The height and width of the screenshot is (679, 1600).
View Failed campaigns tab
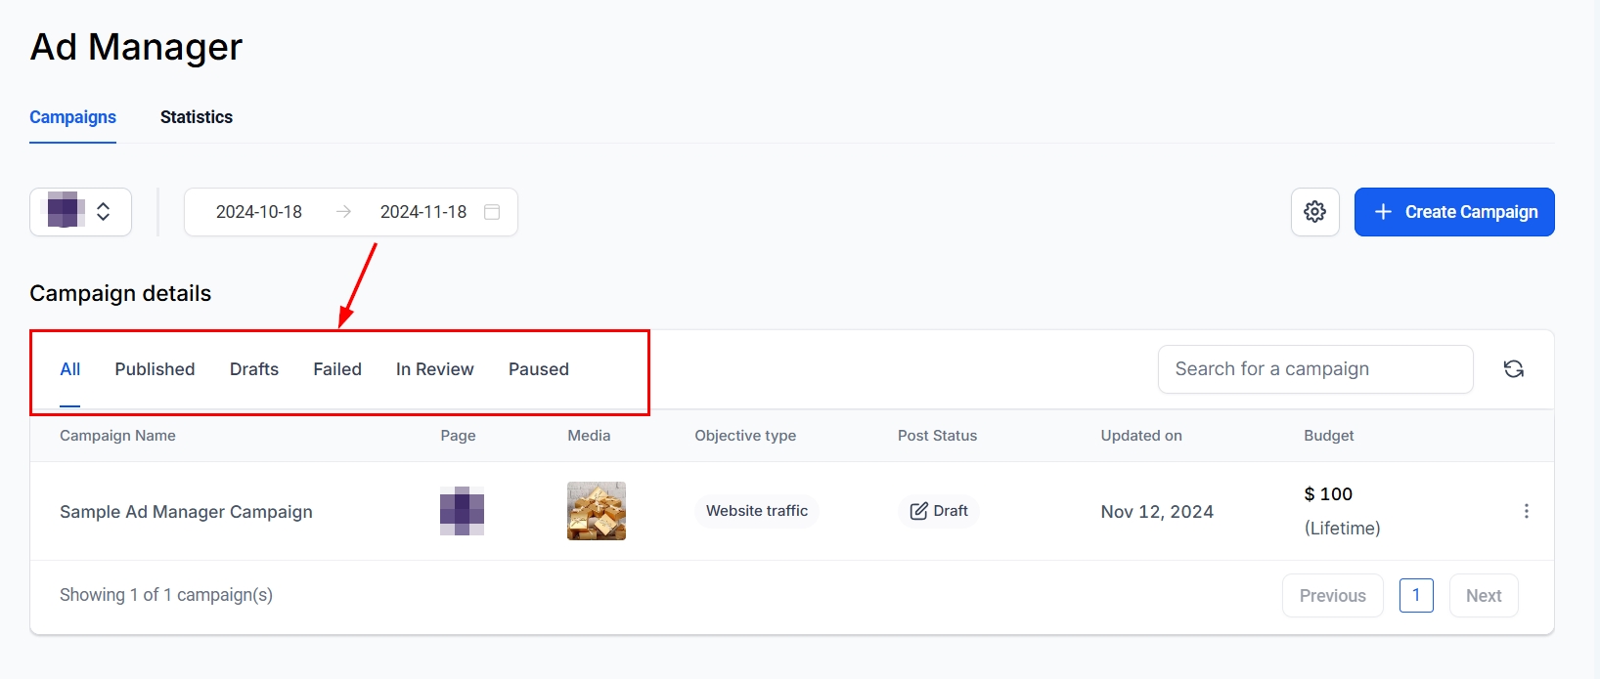(x=337, y=369)
